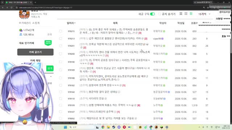This screenshot has width=232, height=130.
Task: Click the 대표 인기카페 green badge
Action: [x=48, y=43]
